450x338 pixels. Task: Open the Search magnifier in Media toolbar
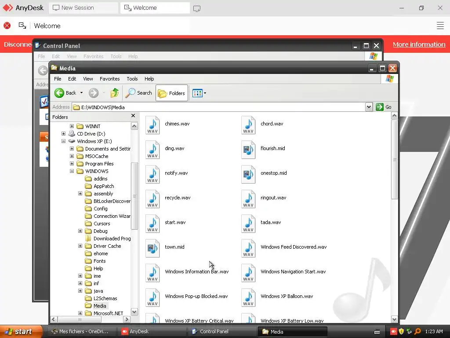pyautogui.click(x=130, y=93)
